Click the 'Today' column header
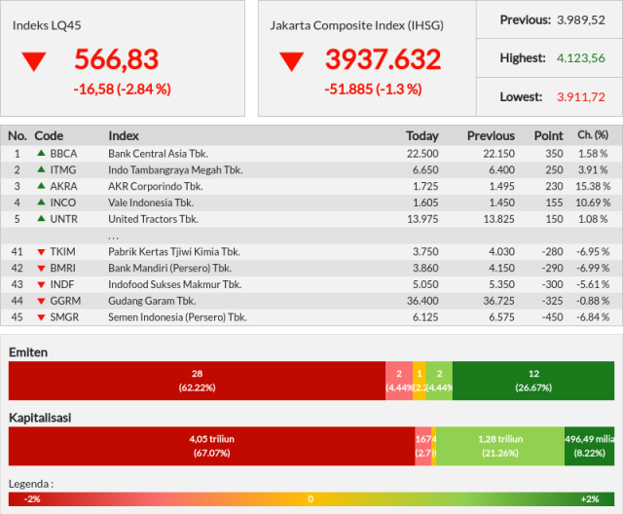 [421, 136]
